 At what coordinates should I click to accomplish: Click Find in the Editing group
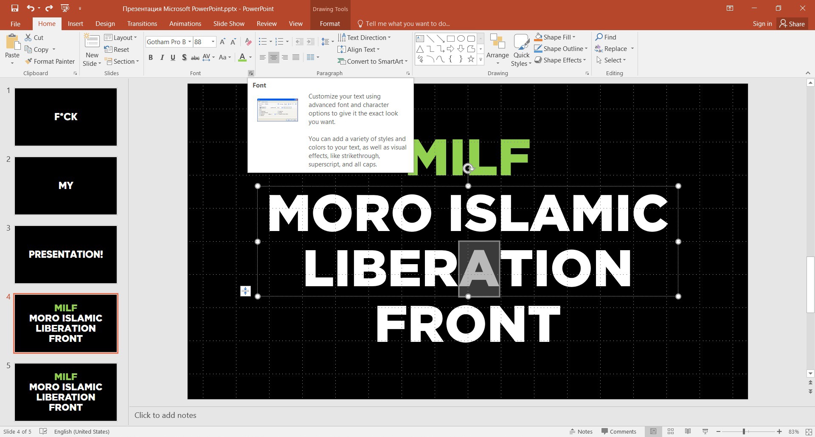pos(606,37)
